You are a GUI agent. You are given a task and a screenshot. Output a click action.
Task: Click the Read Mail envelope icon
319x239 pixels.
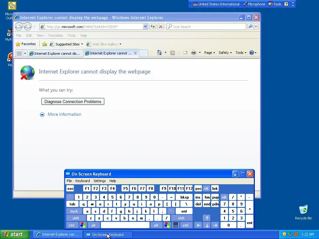[x=185, y=53]
